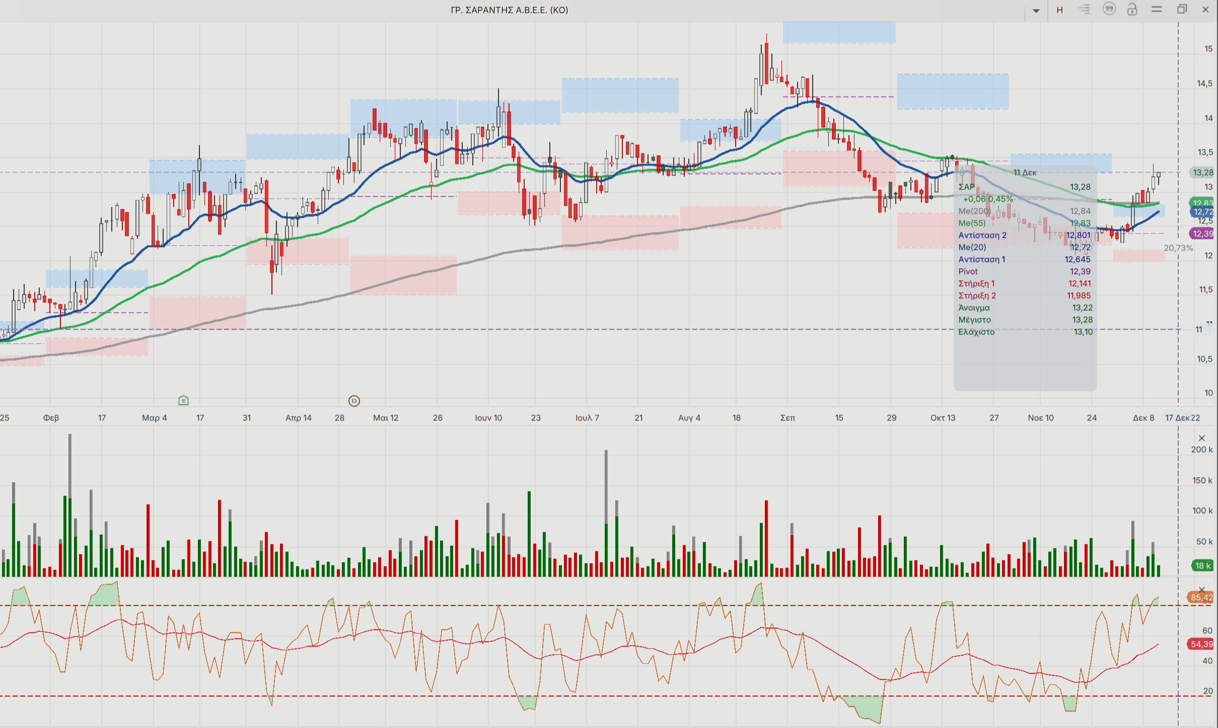Close the stochastic oscillator panel
1218x728 pixels.
coord(1202,590)
